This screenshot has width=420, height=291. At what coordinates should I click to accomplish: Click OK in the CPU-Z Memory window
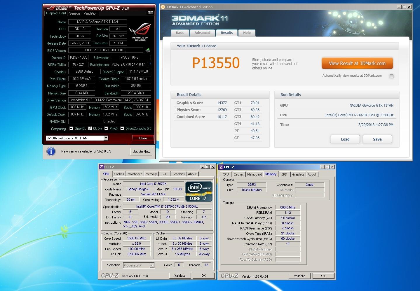(323, 276)
